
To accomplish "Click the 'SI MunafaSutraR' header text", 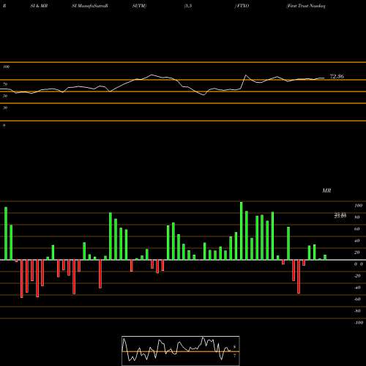I will 90,6.
